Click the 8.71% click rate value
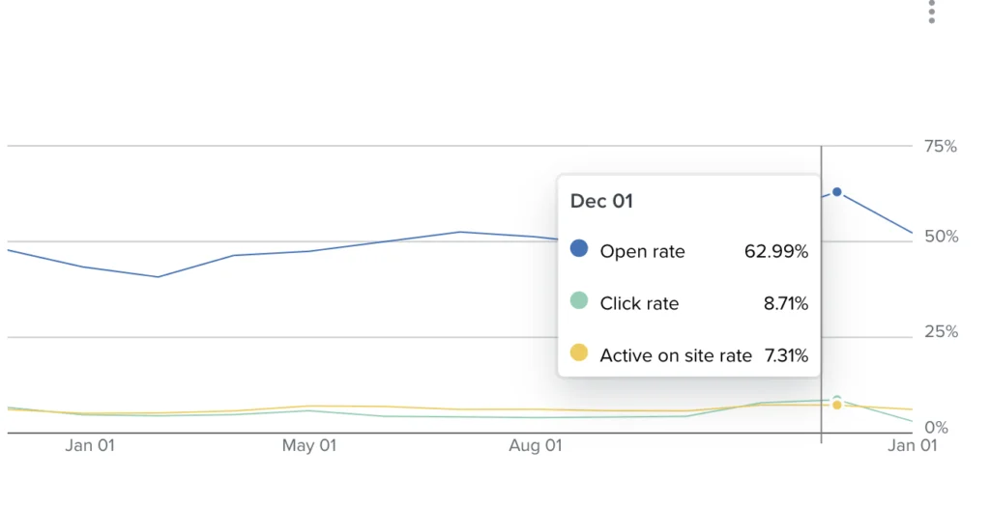This screenshot has height=506, width=990. [x=786, y=303]
